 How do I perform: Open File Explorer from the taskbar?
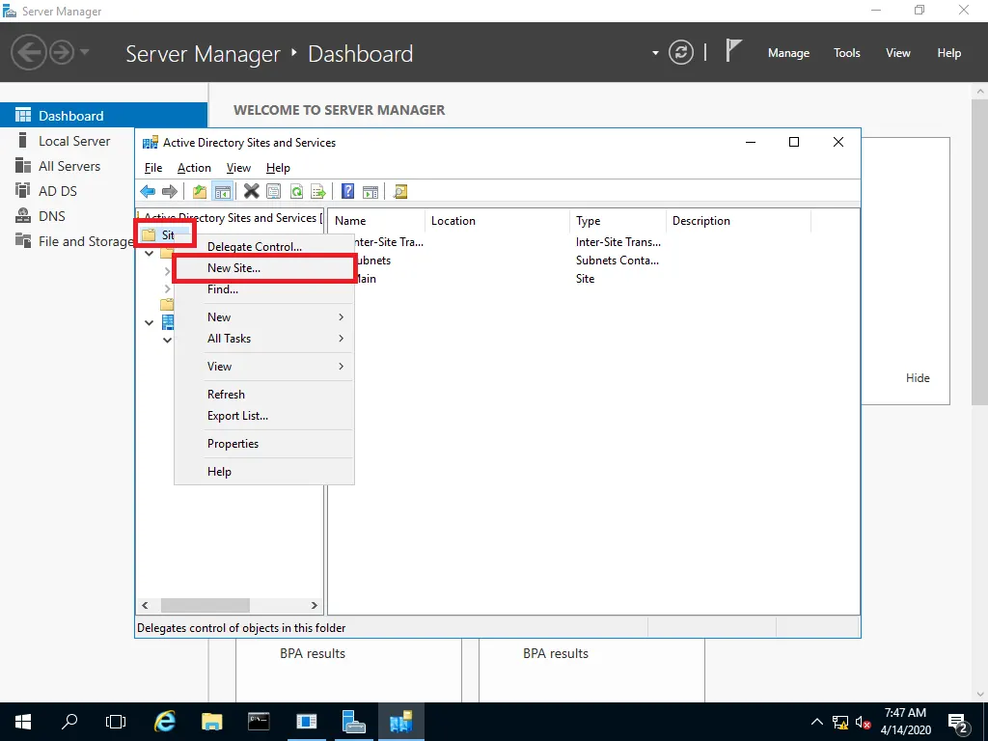tap(211, 722)
